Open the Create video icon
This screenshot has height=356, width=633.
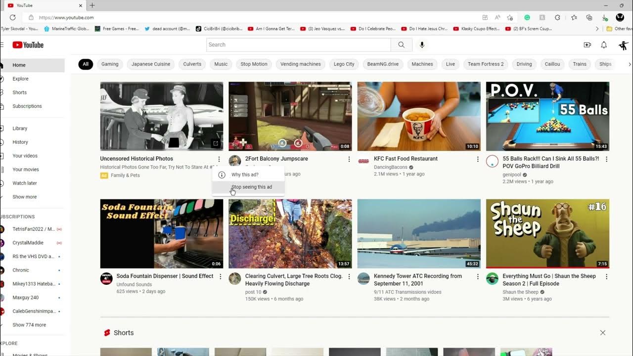pyautogui.click(x=587, y=45)
